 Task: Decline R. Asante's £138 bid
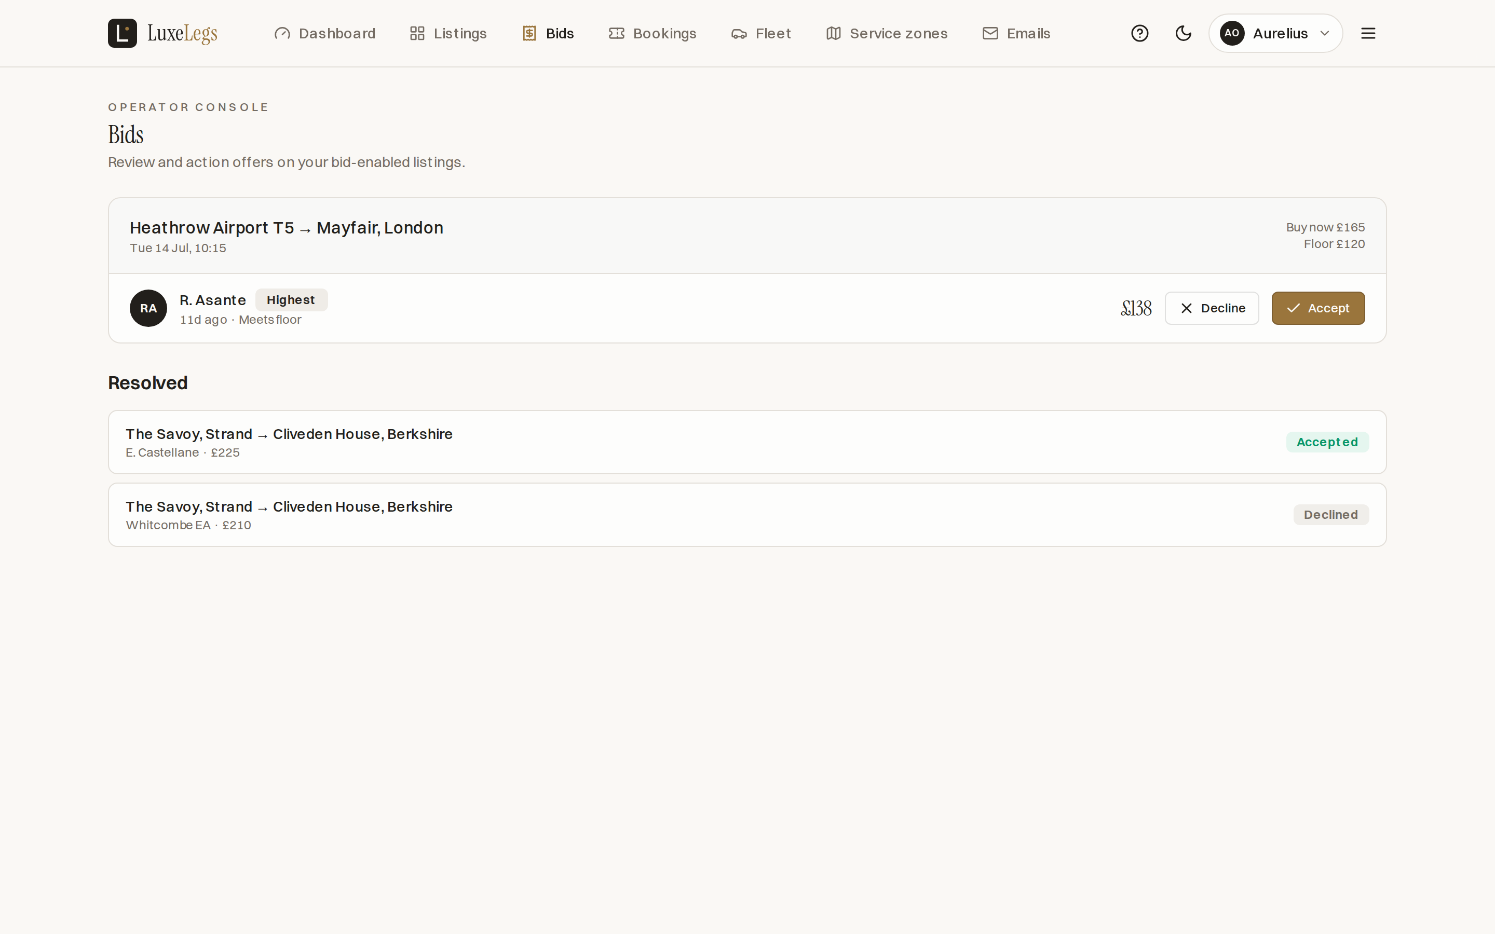[1212, 308]
